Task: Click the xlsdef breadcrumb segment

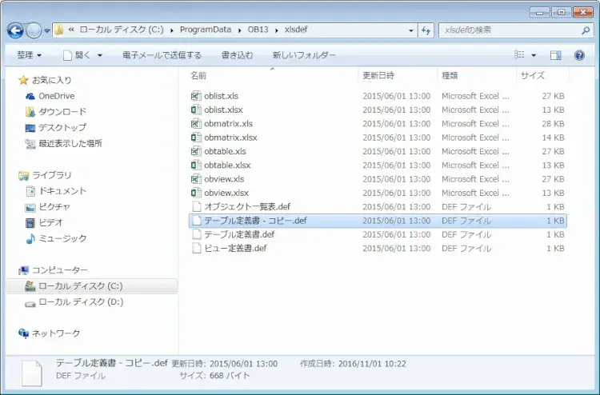Action: pos(296,30)
